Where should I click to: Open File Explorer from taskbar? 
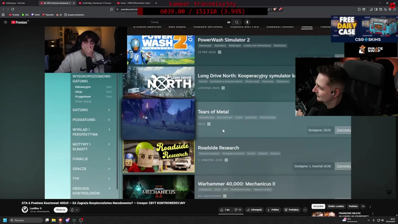(53, 220)
